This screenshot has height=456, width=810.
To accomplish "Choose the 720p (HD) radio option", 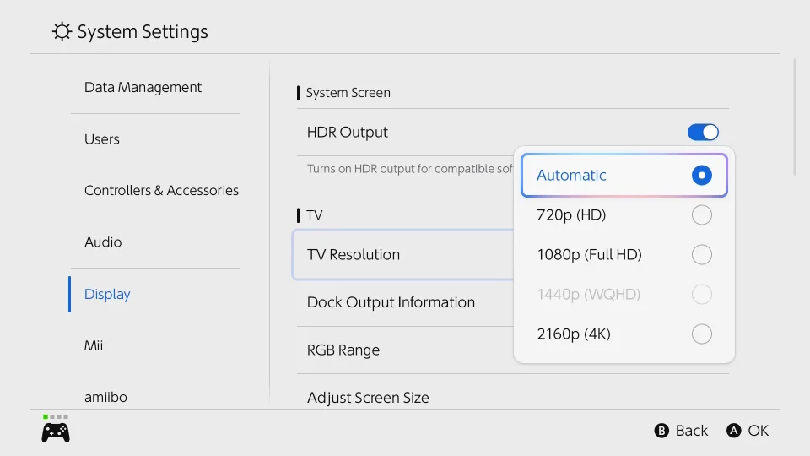I will click(x=701, y=215).
